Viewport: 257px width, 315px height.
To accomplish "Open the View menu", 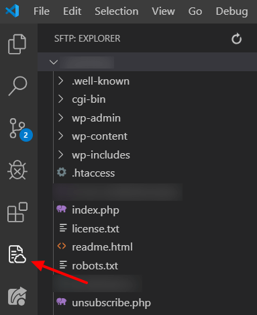I will pos(163,11).
